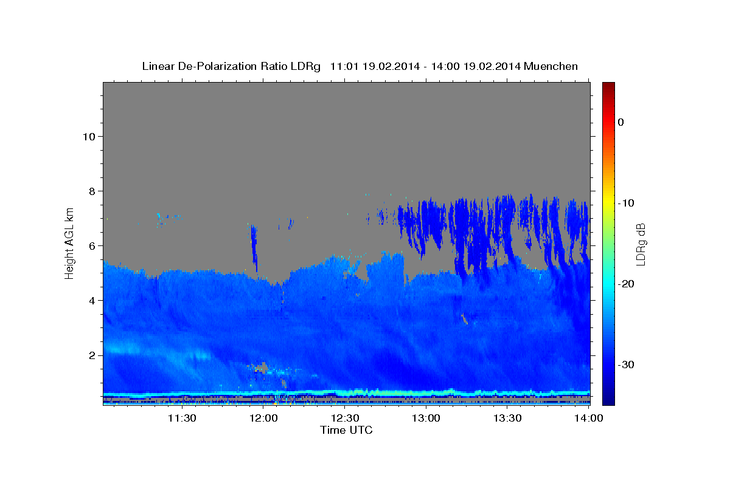
Task: Click the 'Muenchen' location label in title
Action: pos(551,66)
